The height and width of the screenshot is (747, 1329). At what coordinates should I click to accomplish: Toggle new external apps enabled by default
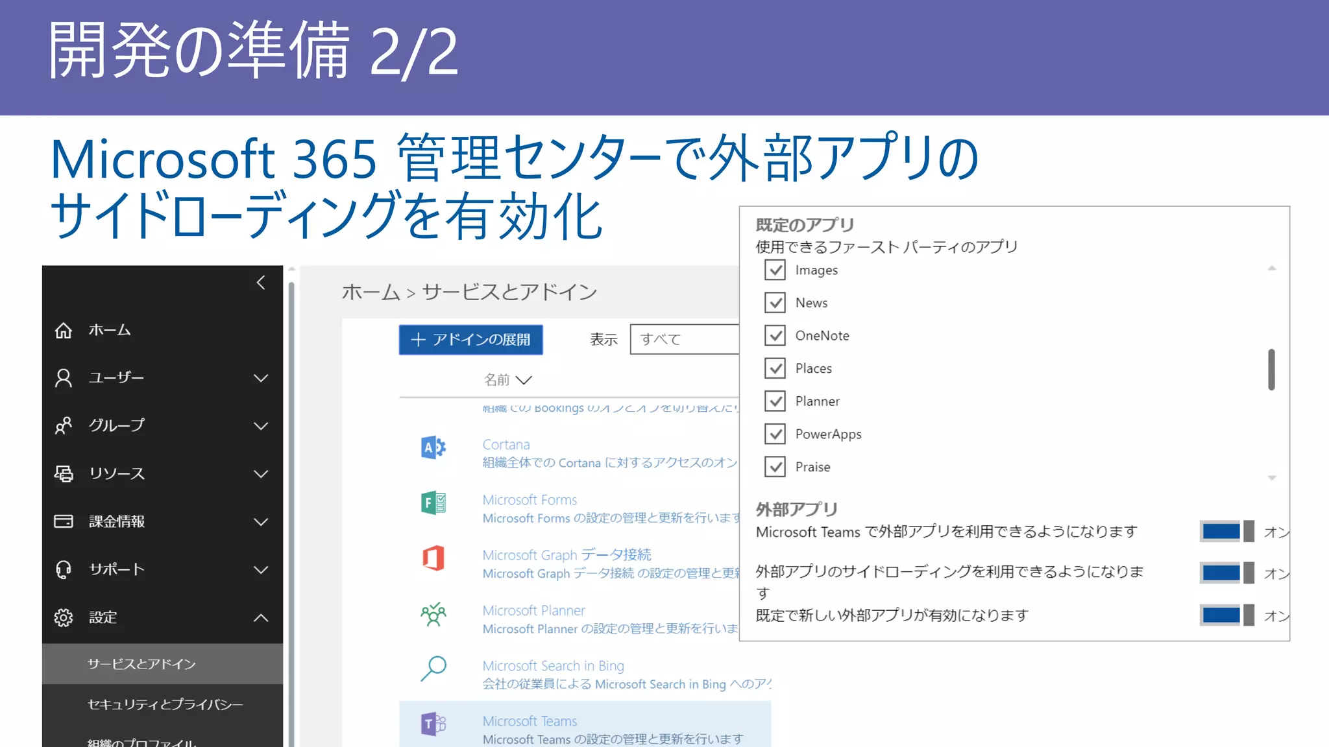1227,615
